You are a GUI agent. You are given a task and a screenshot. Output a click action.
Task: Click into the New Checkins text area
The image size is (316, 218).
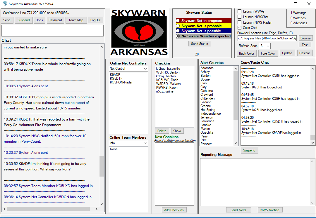(x=174, y=174)
